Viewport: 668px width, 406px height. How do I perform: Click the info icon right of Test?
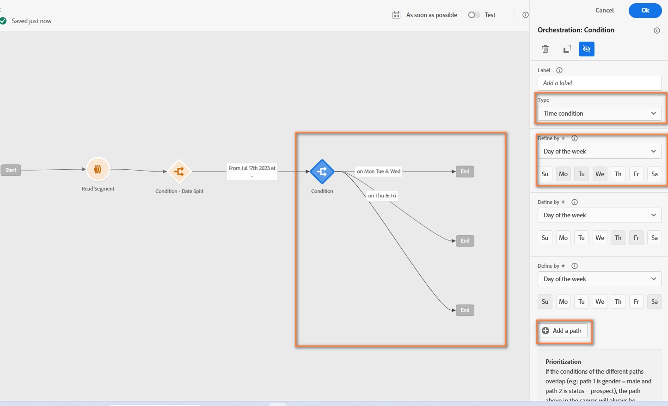pos(526,15)
